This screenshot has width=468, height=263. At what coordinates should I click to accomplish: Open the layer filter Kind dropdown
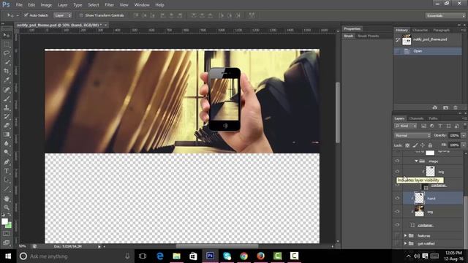406,126
